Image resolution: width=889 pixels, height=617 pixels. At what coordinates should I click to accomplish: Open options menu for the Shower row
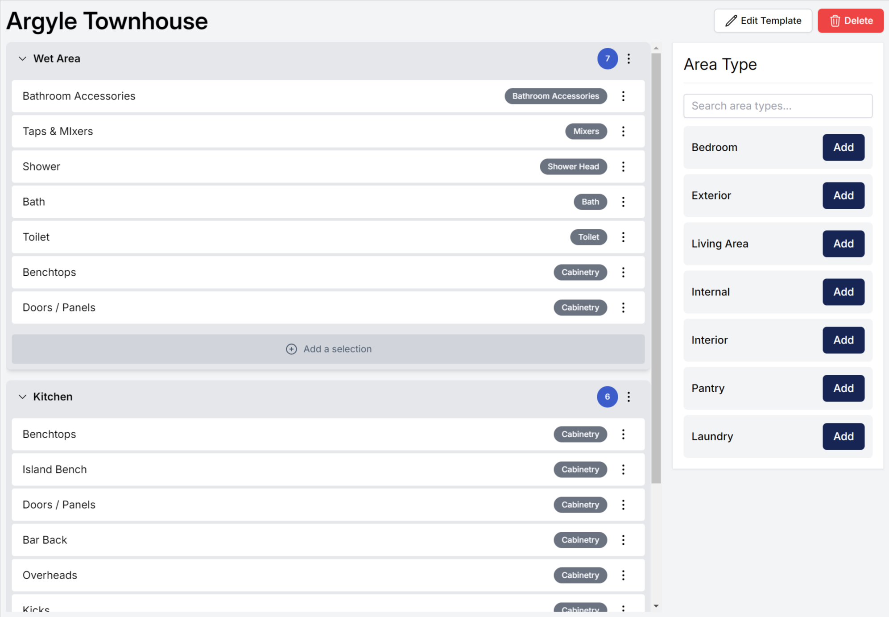623,166
